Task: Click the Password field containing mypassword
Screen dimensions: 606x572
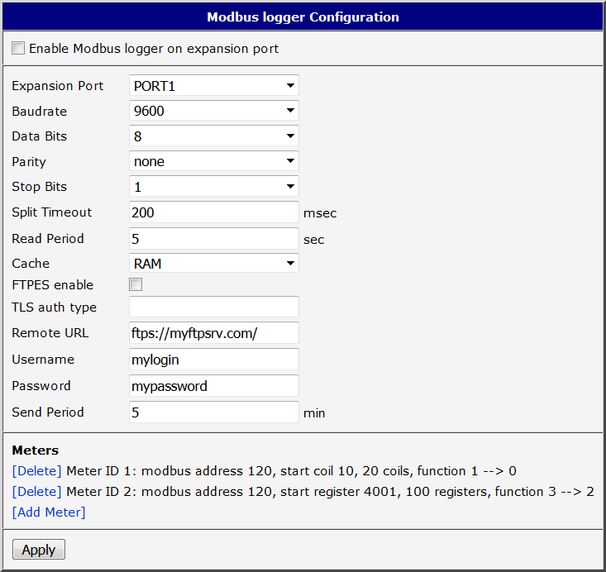Action: point(214,386)
